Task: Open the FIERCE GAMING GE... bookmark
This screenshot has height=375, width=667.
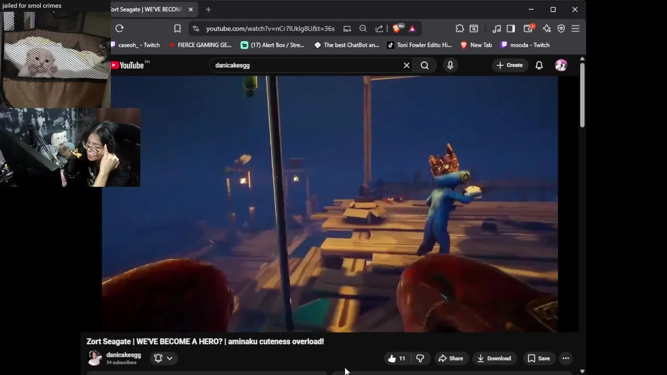Action: tap(200, 45)
